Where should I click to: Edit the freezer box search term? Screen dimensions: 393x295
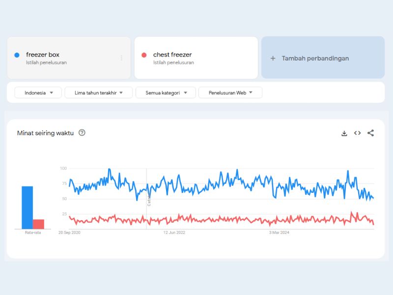(43, 55)
